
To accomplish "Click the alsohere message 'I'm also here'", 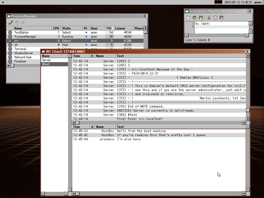I will (129, 139).
